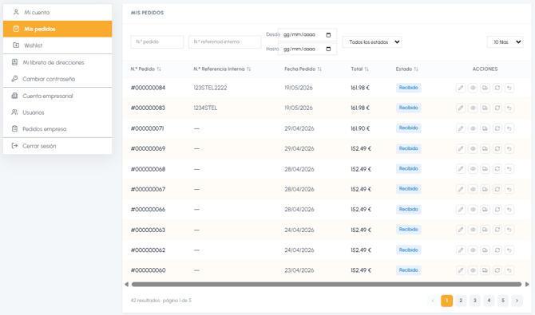This screenshot has width=535, height=315.
Task: Go to page 2 of results
Action: [461, 301]
